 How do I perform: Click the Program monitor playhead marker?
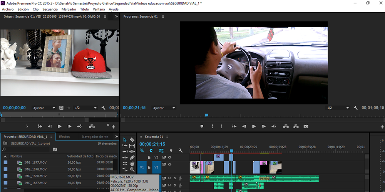pos(206,115)
